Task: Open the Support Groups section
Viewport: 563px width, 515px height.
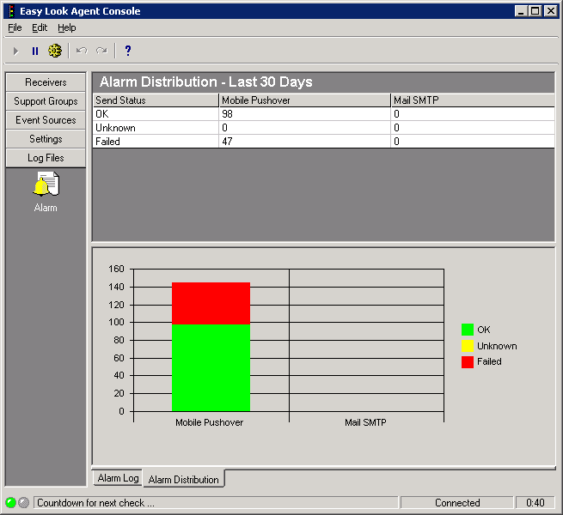Action: pyautogui.click(x=46, y=101)
